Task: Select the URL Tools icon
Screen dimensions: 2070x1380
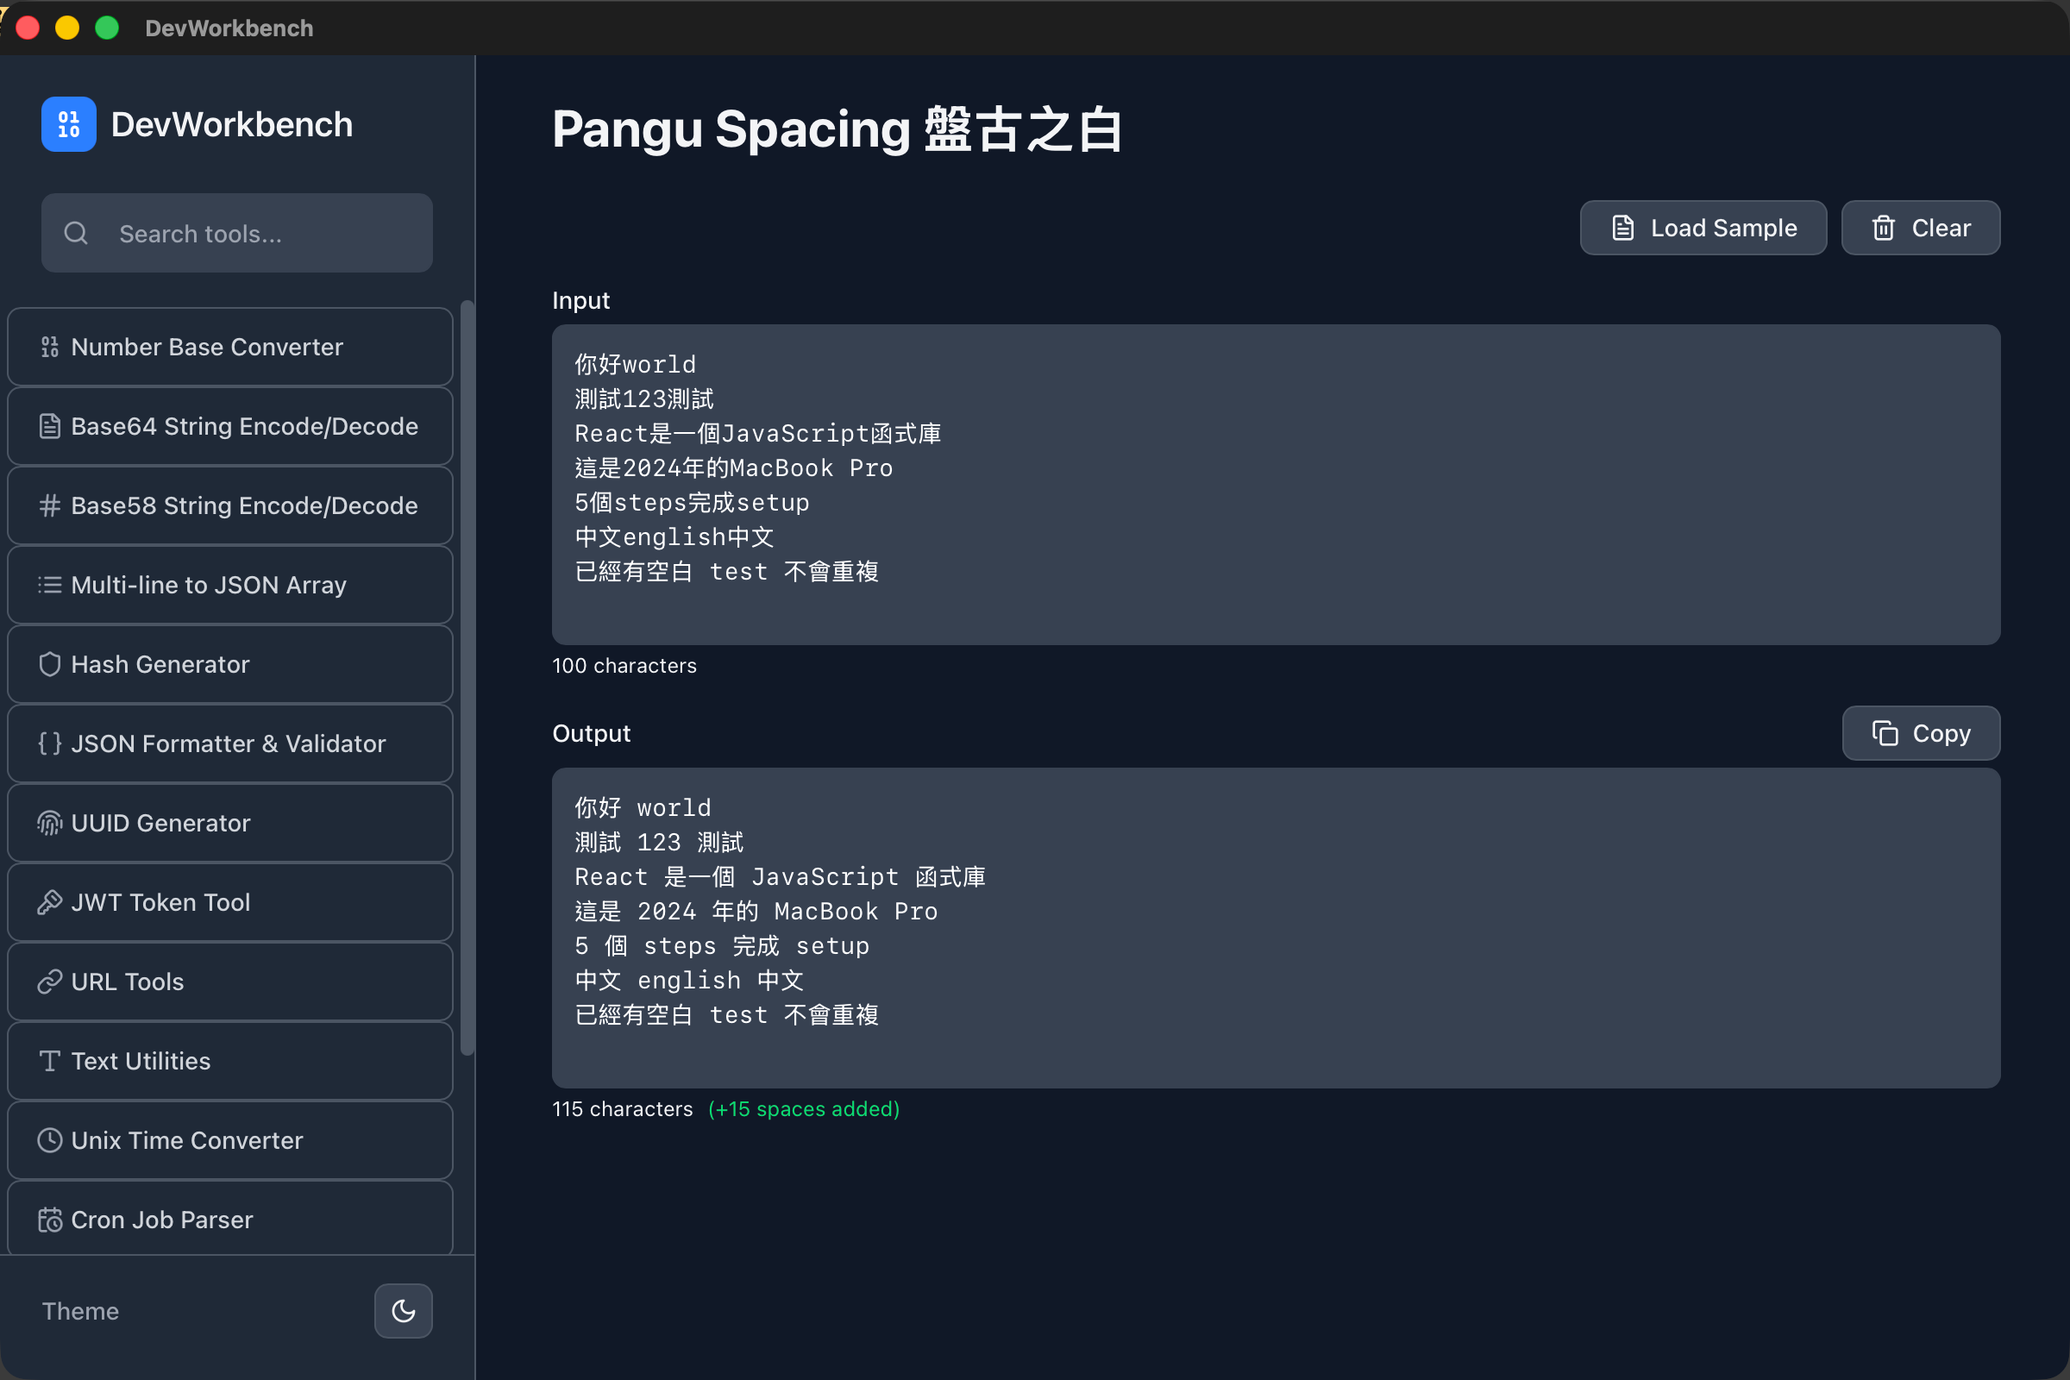Action: coord(49,982)
